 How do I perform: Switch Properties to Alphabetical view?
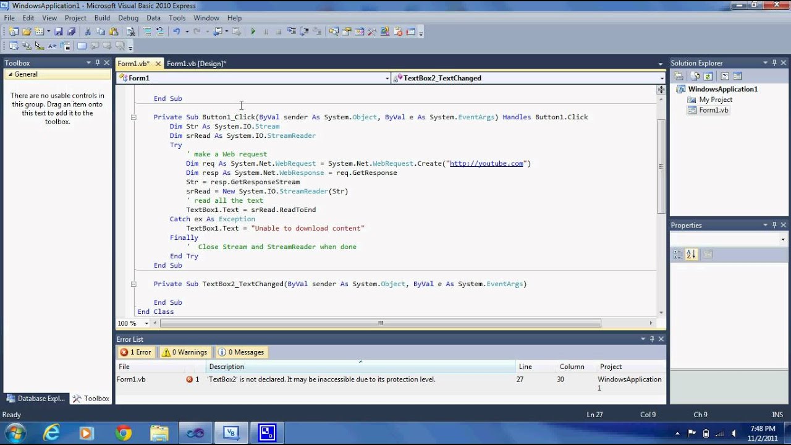pos(691,254)
